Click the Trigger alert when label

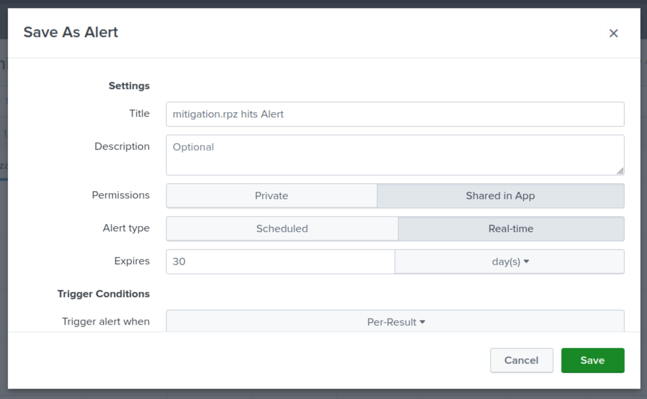(x=106, y=322)
